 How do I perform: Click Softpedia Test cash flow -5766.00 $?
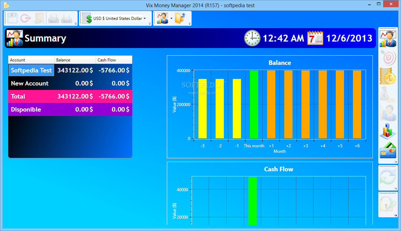click(x=114, y=70)
